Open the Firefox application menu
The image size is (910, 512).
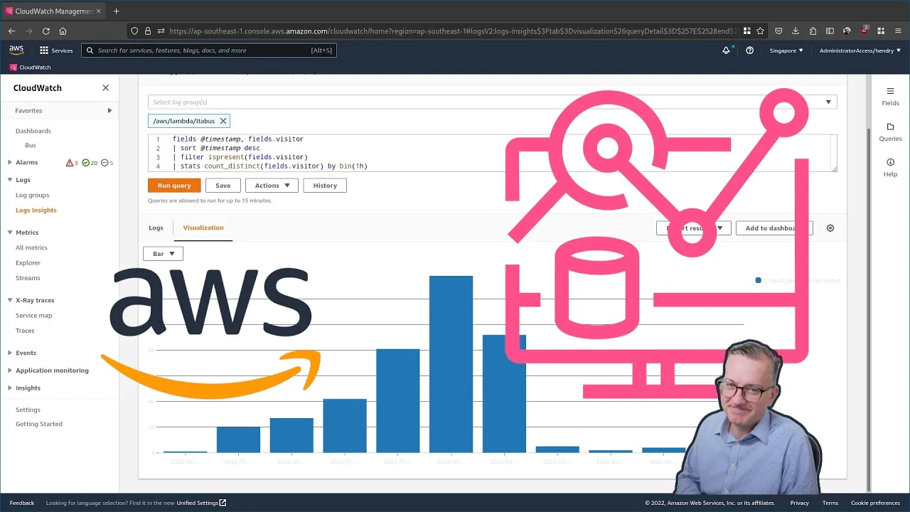pos(899,31)
